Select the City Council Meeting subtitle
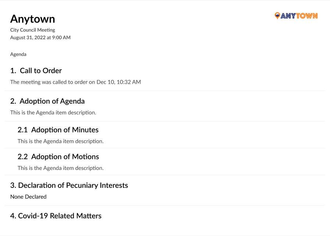Image resolution: width=330 pixels, height=236 pixels. click(x=33, y=30)
